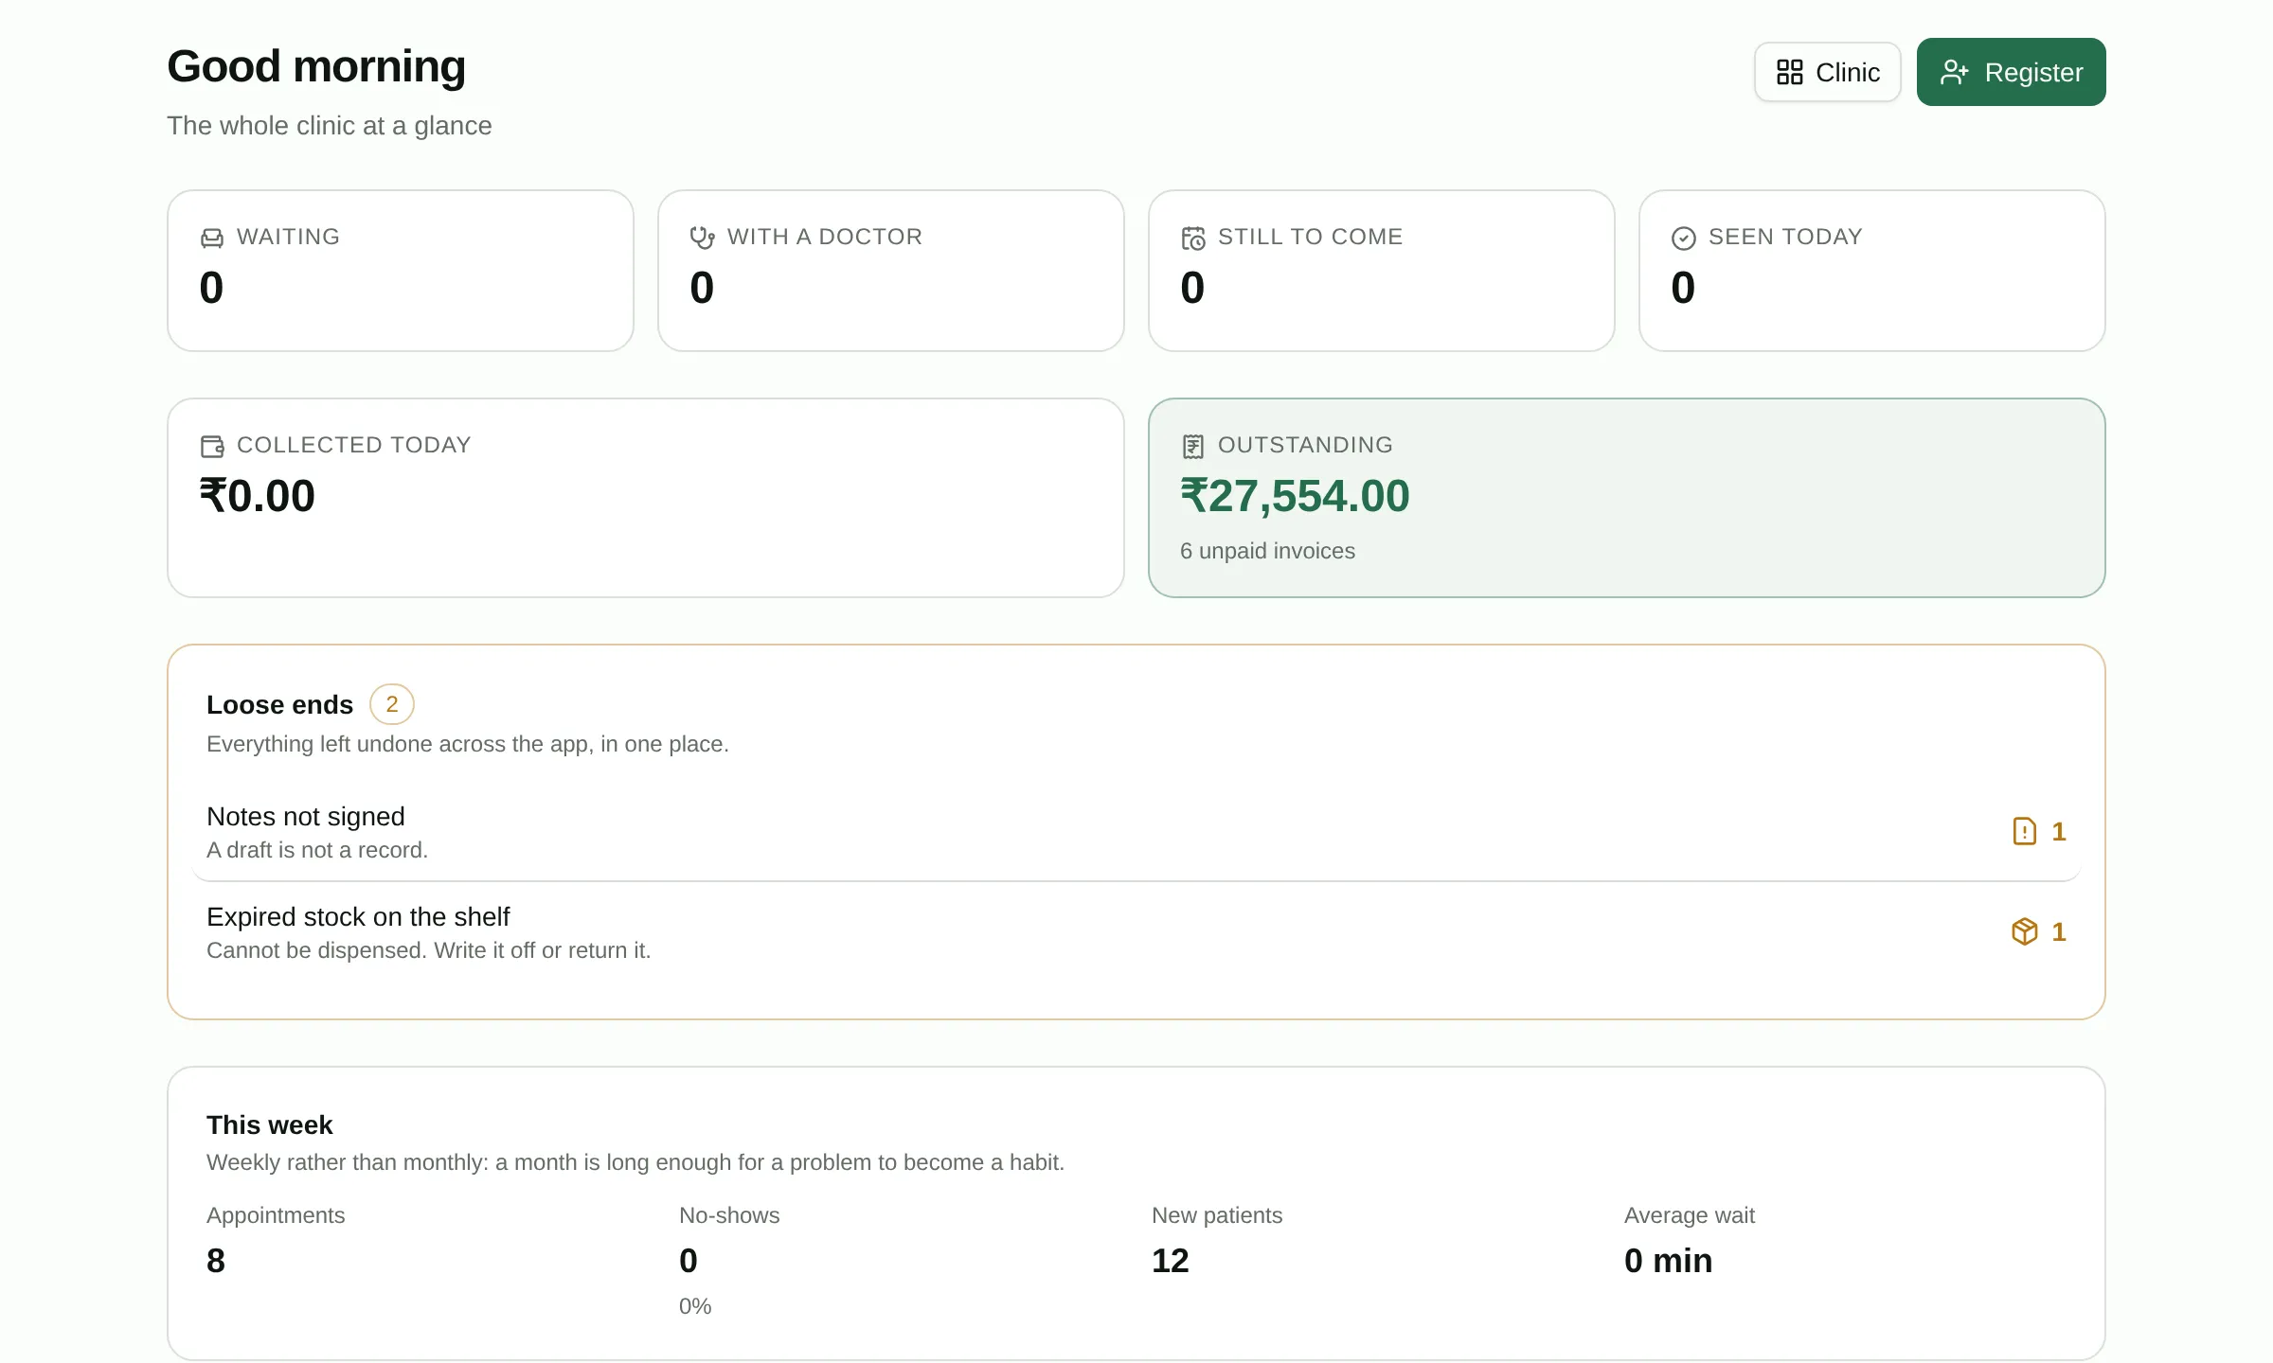Click the Register button
The width and height of the screenshot is (2273, 1363).
pyautogui.click(x=2011, y=72)
